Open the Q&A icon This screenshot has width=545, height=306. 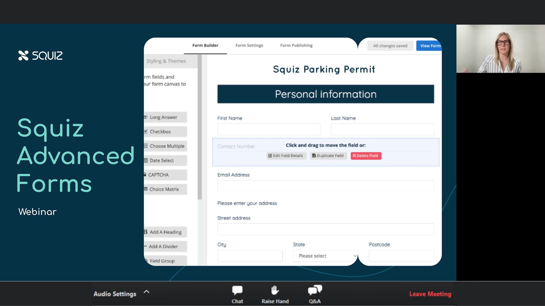[x=315, y=290]
